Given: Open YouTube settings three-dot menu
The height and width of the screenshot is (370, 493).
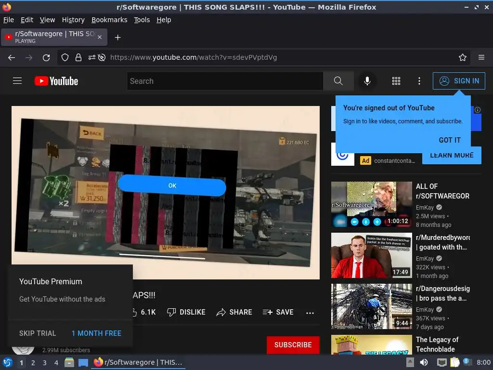Looking at the screenshot, I should point(419,81).
